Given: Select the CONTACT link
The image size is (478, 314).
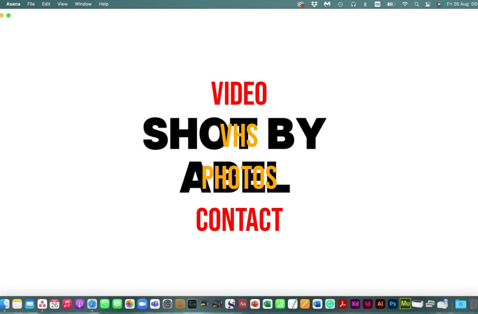Looking at the screenshot, I should tap(239, 220).
